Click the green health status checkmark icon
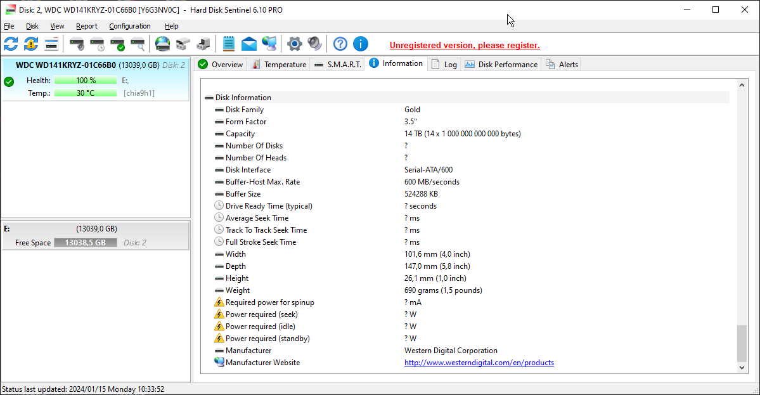 click(x=9, y=81)
